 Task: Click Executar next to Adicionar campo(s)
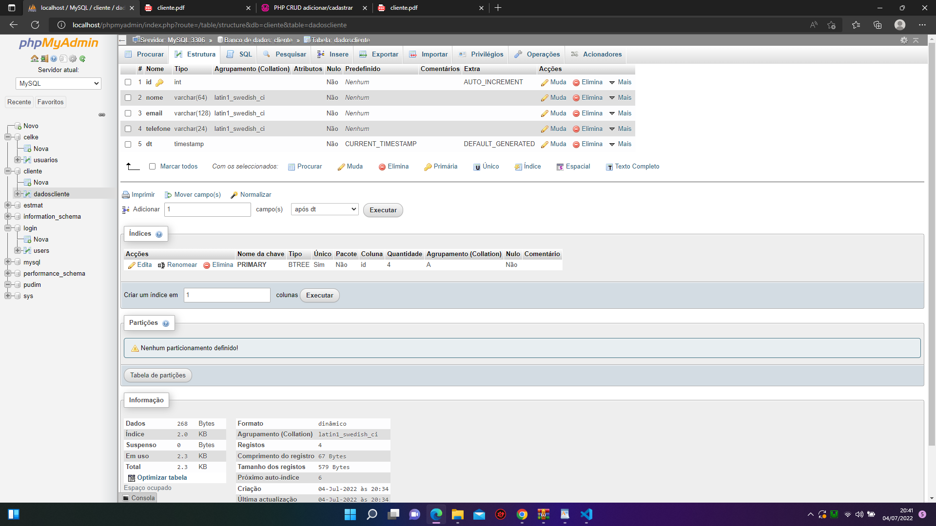point(383,210)
